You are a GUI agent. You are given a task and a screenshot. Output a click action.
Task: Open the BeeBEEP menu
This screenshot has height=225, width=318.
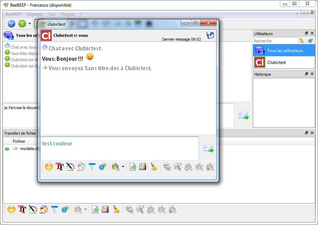(13, 14)
